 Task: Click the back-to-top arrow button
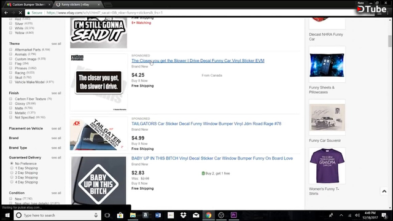(384, 192)
